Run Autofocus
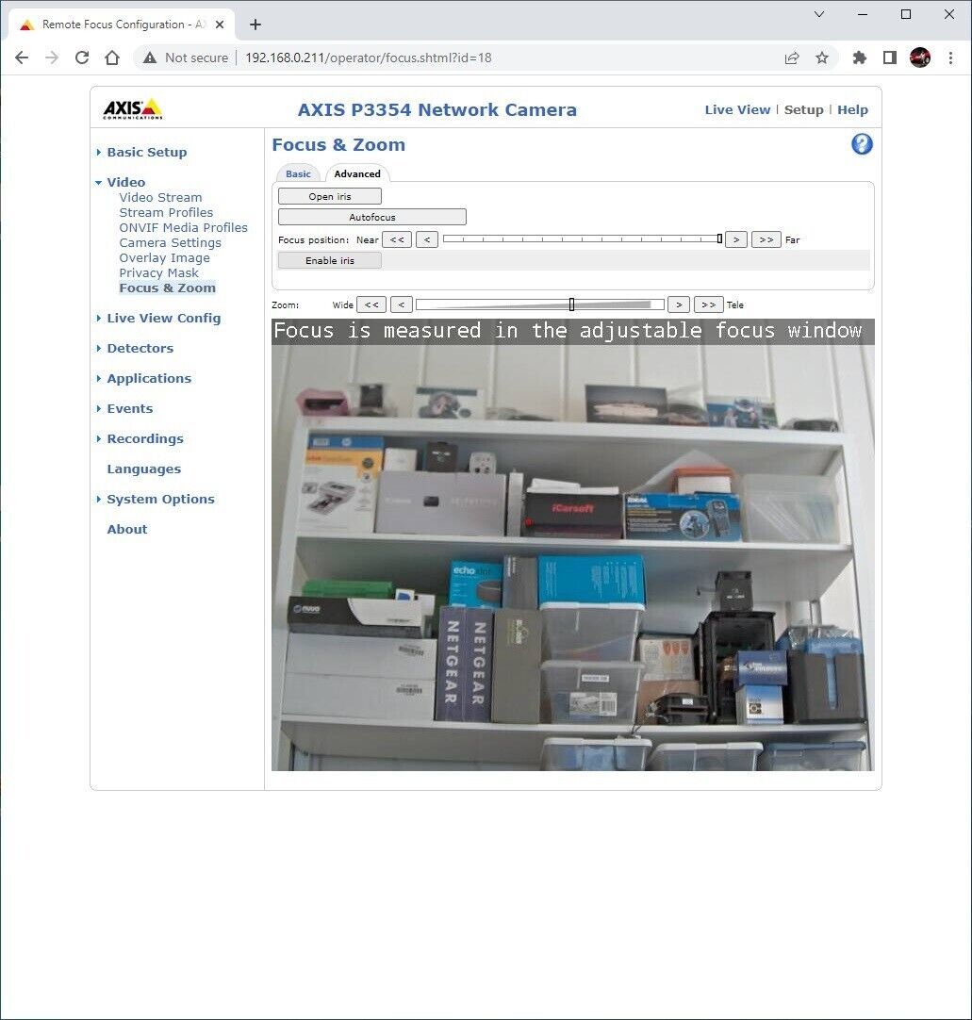972x1020 pixels. coord(372,217)
